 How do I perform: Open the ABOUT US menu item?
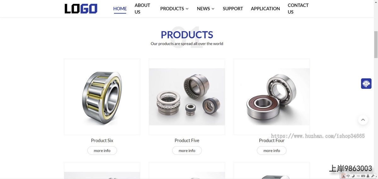point(142,9)
